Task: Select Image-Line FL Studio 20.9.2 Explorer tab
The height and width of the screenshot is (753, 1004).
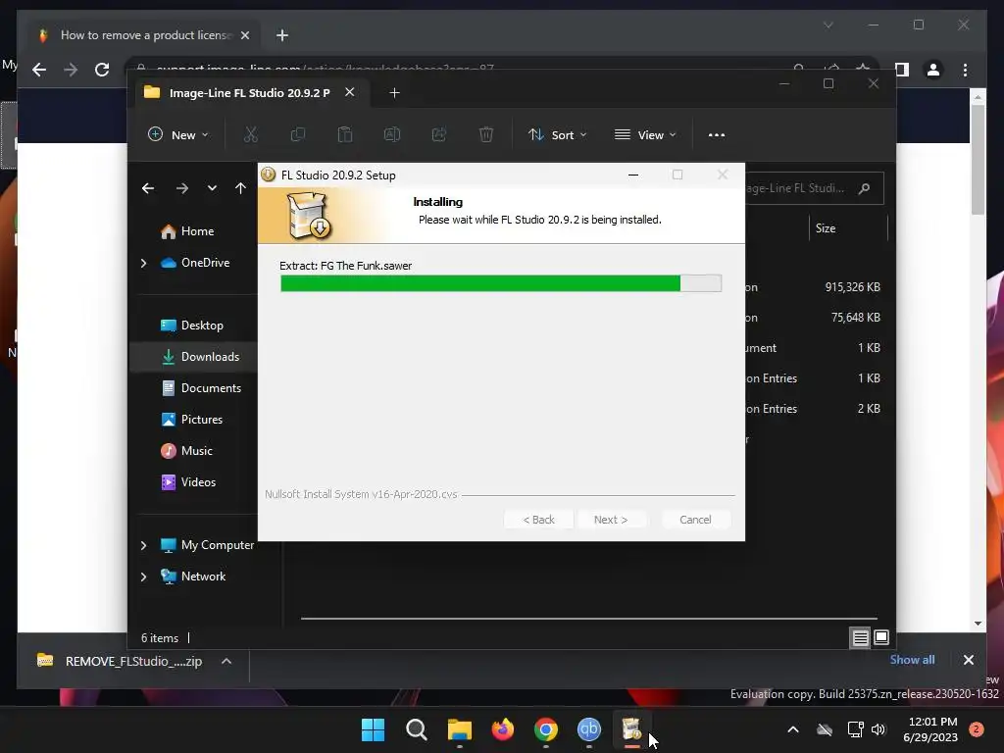Action: point(249,93)
